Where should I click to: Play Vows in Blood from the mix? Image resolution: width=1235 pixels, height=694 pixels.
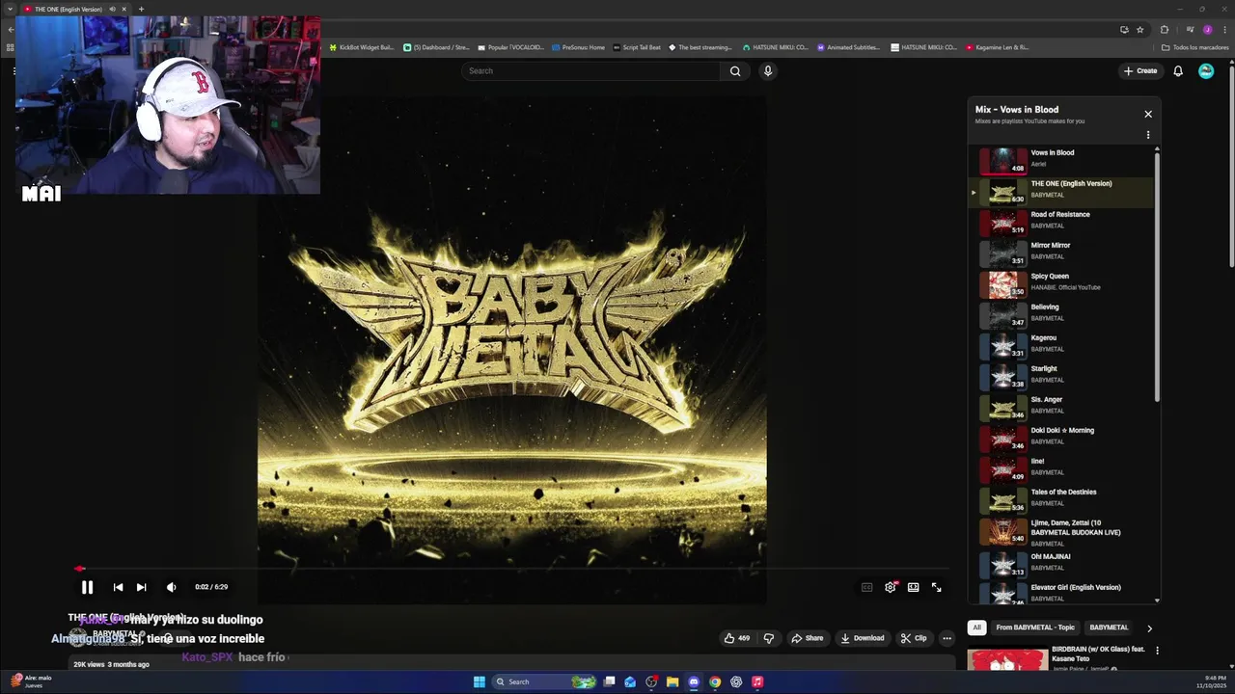tap(1061, 160)
